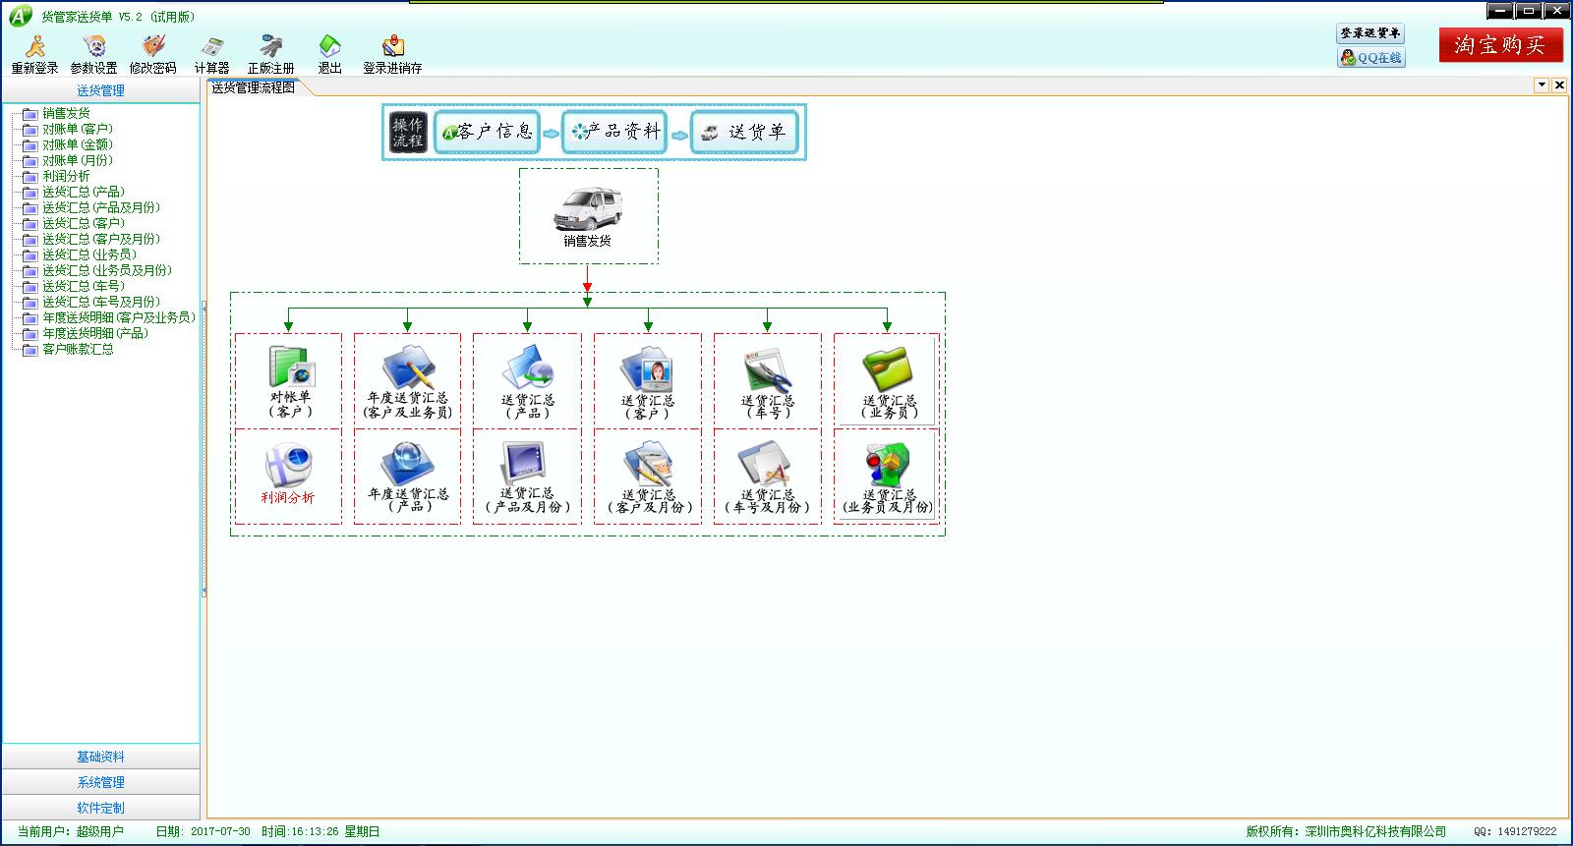The image size is (1573, 846).
Task: Click 登录进销存 toolbar icon
Action: (392, 55)
